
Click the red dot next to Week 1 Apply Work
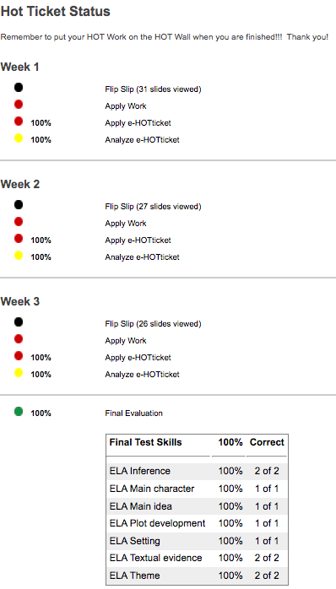19,104
